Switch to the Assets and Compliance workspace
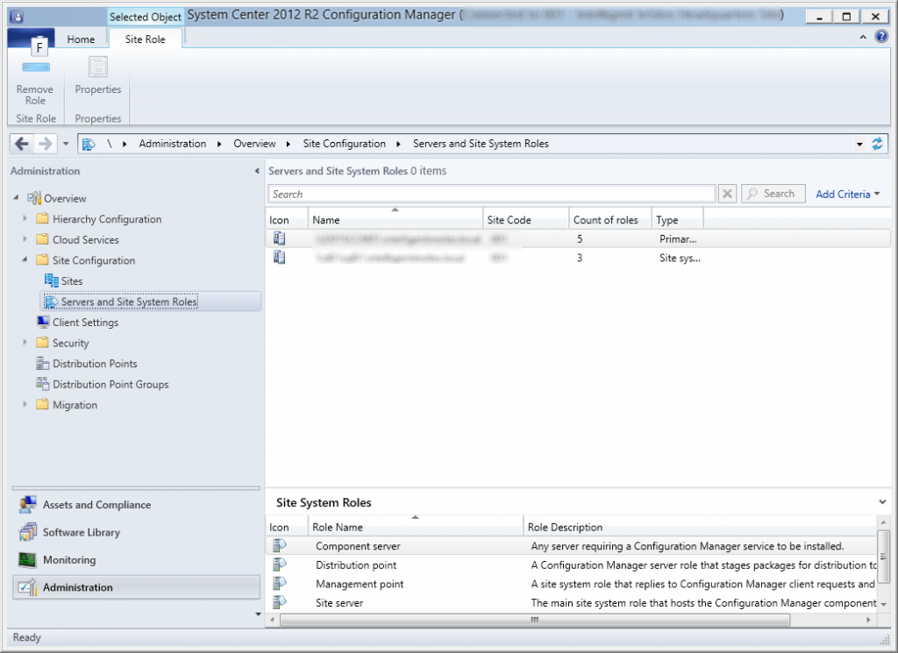Screen dimensions: 898x653 click(96, 504)
